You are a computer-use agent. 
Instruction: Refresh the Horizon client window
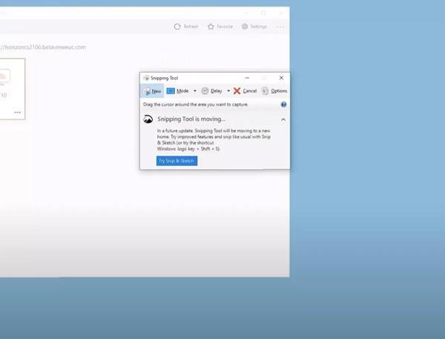click(186, 27)
